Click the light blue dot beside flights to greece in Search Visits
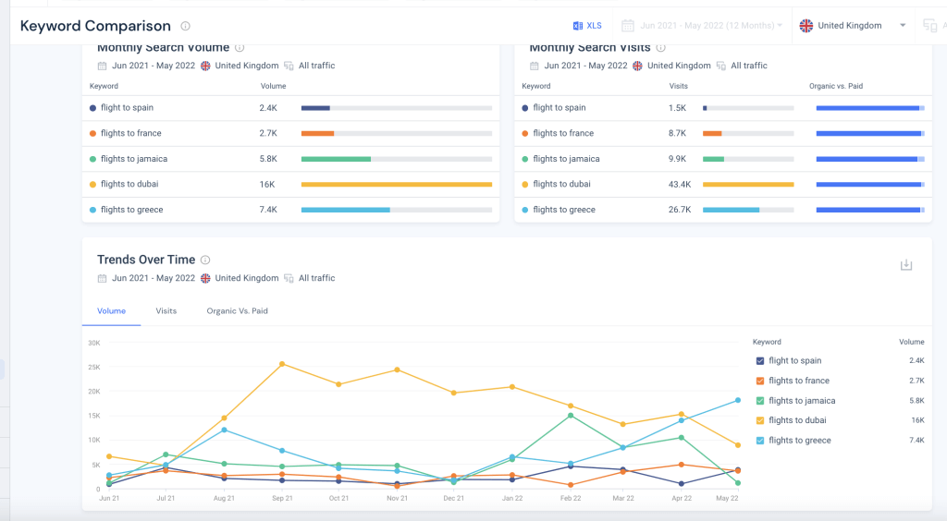This screenshot has width=947, height=521. click(525, 210)
